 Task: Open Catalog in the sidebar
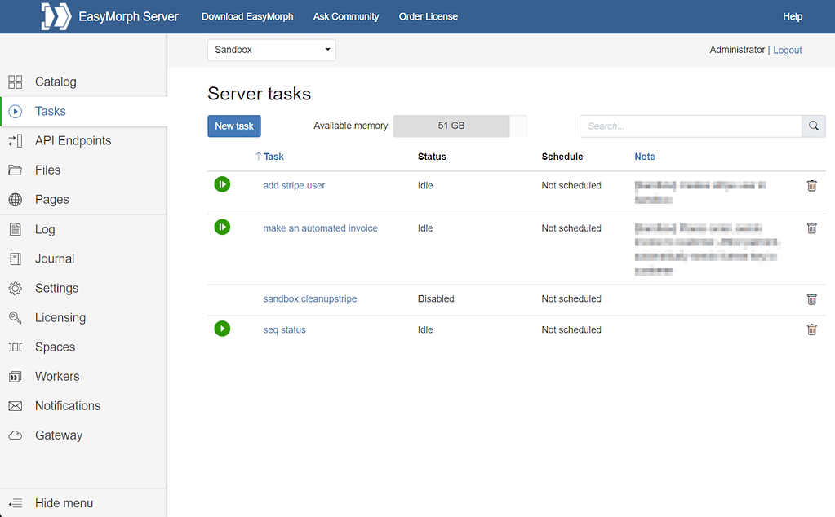point(56,82)
